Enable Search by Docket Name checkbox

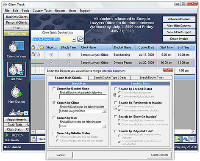tap(54, 89)
